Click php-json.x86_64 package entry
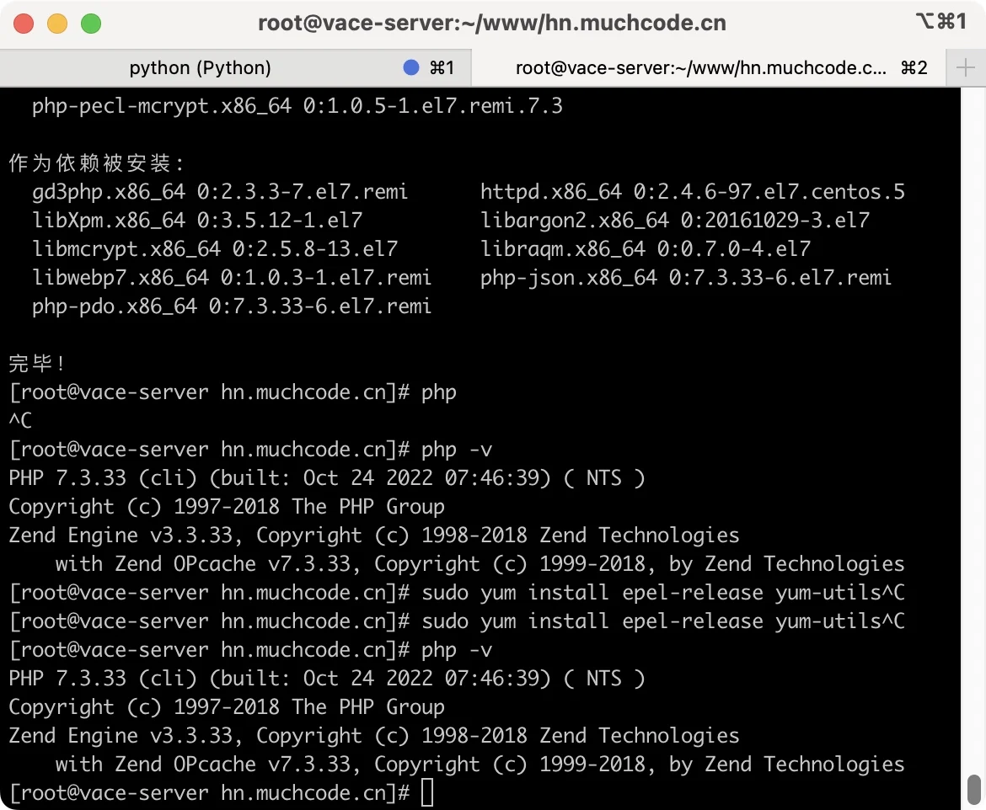Viewport: 986px width, 810px height. [686, 278]
